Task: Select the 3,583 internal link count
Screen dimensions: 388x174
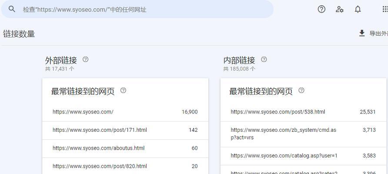Action: coord(369,156)
